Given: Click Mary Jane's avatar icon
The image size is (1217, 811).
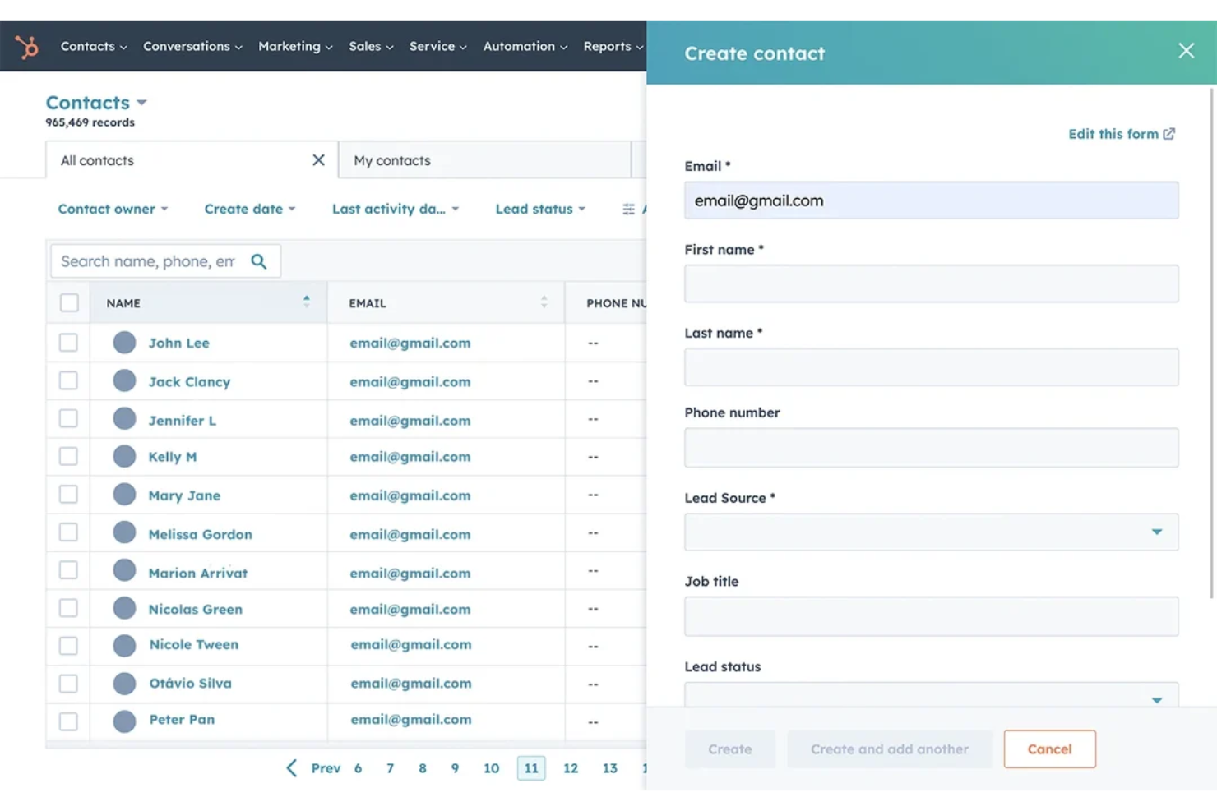Looking at the screenshot, I should [124, 495].
